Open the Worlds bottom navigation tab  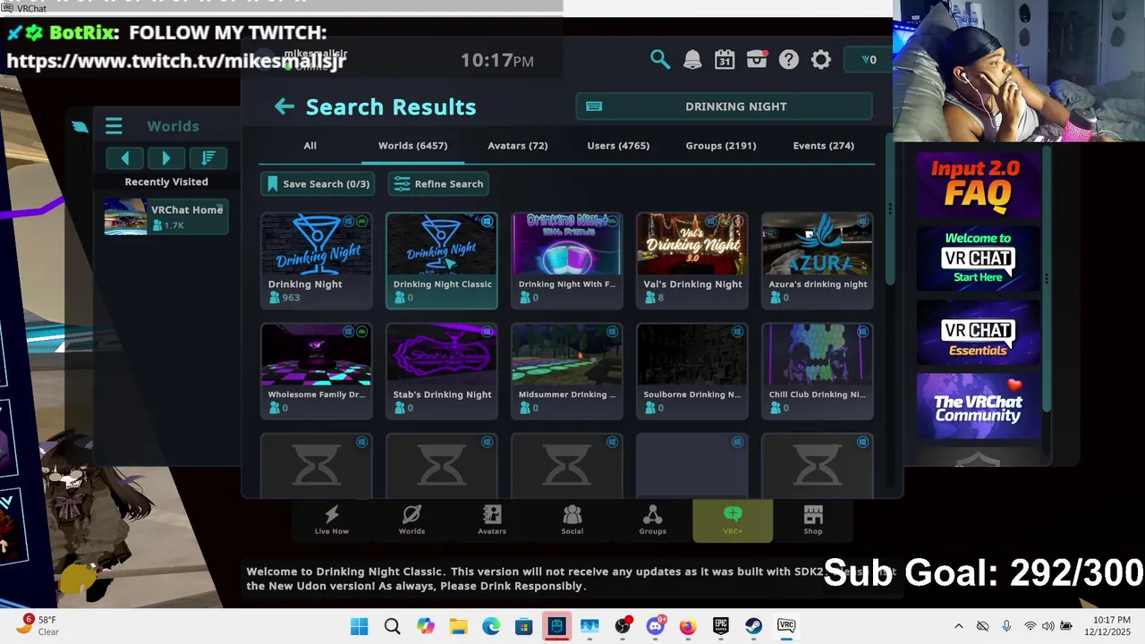click(411, 520)
